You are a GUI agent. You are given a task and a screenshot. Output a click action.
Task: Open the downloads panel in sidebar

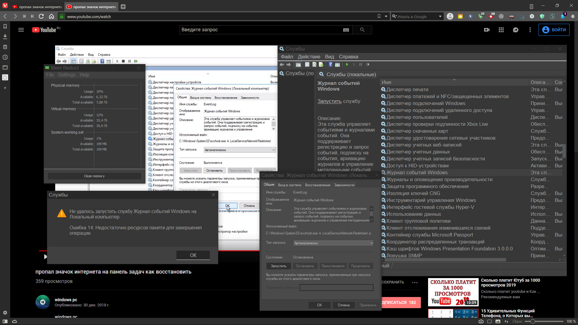(x=5, y=37)
